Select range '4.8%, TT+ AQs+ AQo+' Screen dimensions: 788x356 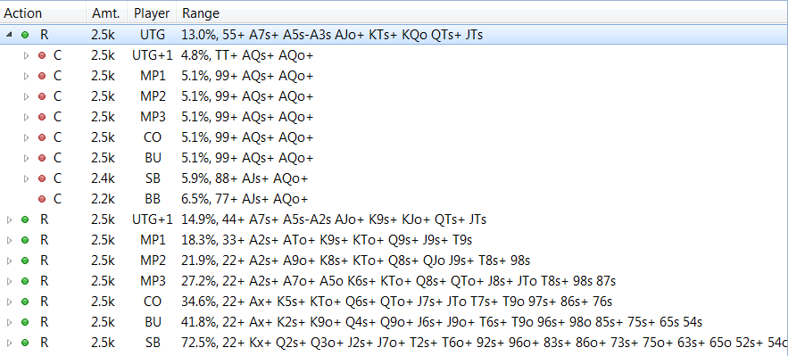point(248,55)
